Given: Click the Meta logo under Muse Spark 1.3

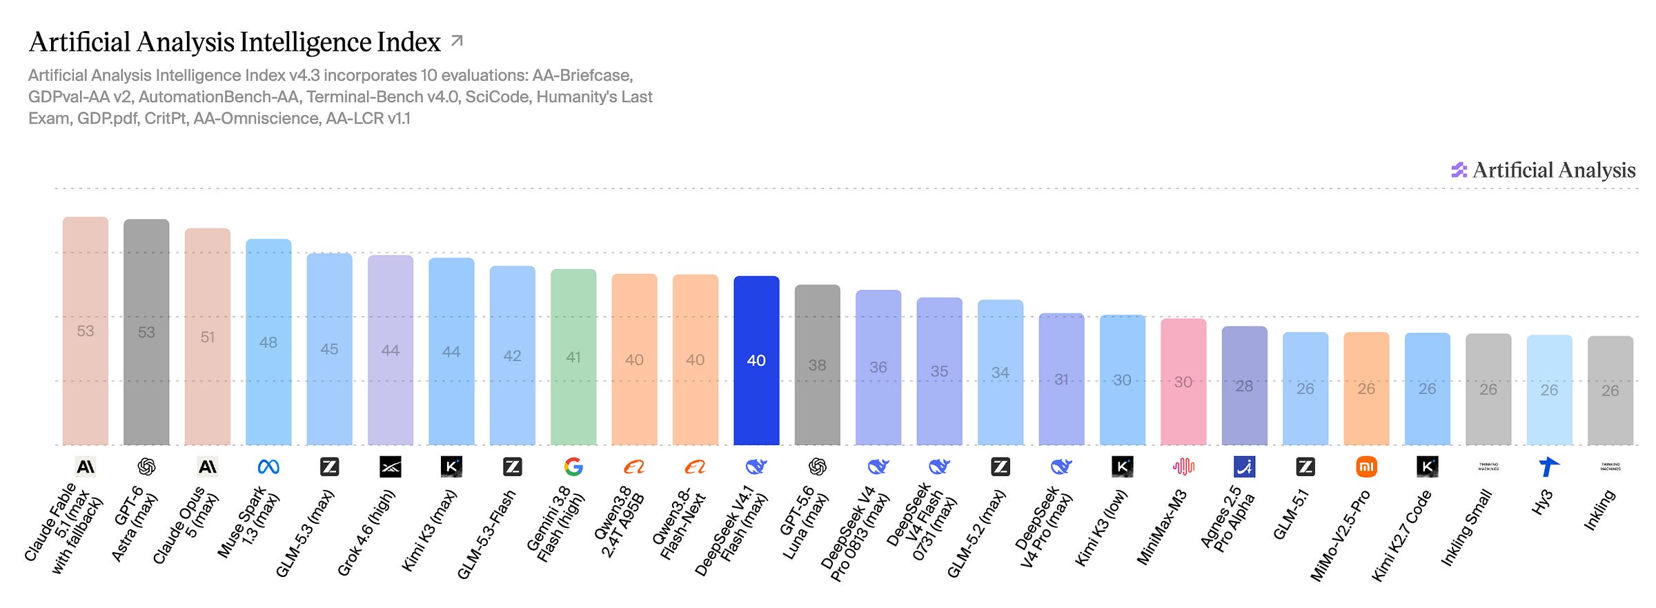Looking at the screenshot, I should 268,467.
